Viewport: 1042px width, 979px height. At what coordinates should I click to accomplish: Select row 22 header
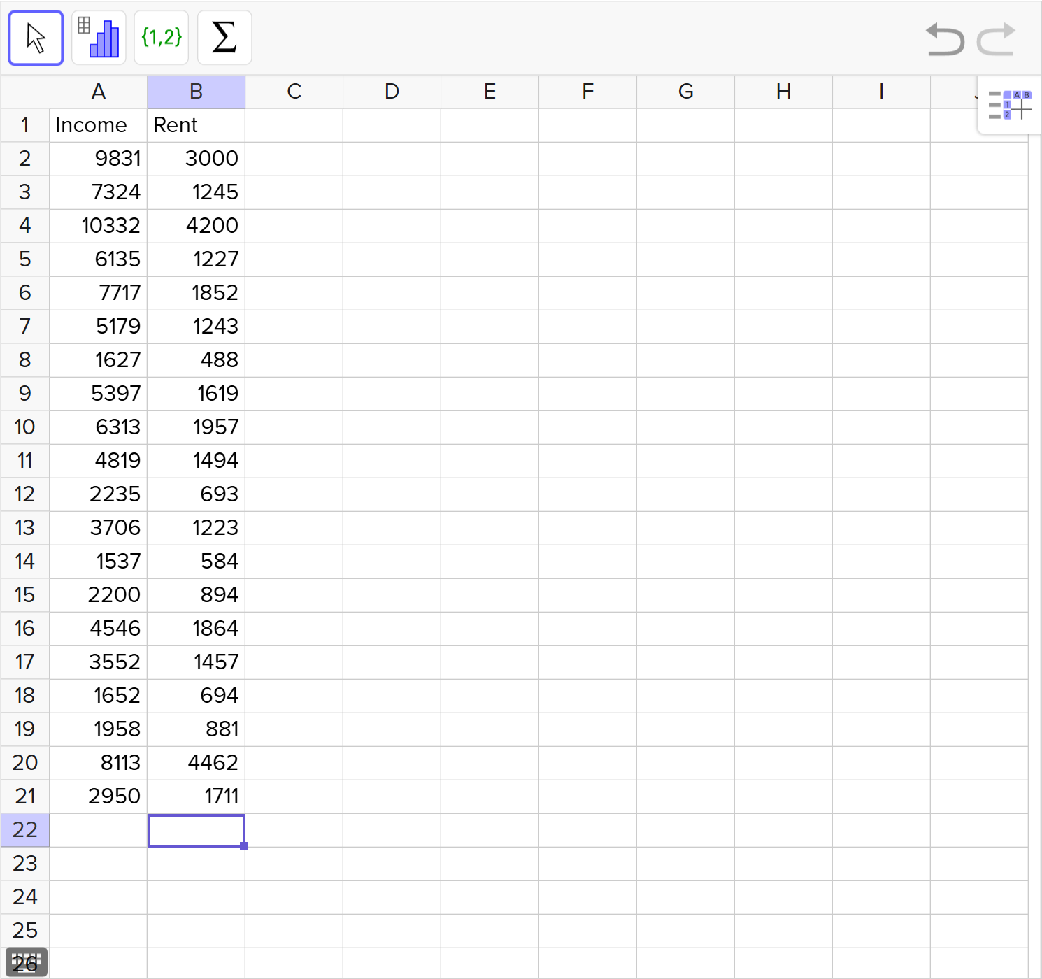tap(25, 830)
